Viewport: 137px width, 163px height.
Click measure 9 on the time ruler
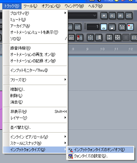[87, 49]
